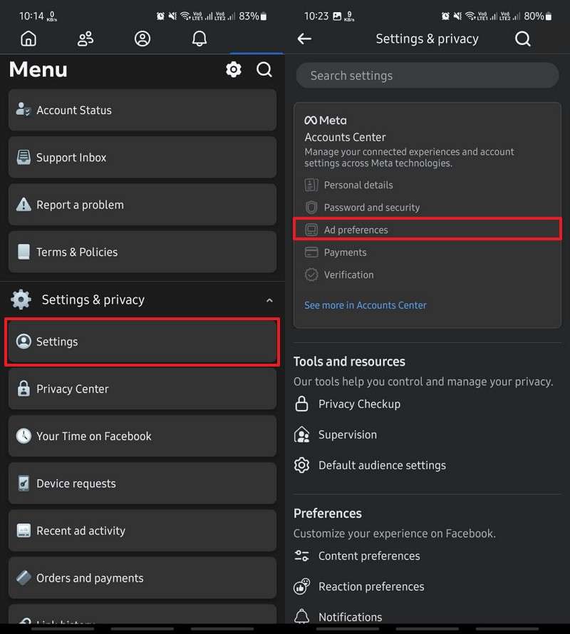Open Orders and payments
The height and width of the screenshot is (634, 570).
click(142, 578)
